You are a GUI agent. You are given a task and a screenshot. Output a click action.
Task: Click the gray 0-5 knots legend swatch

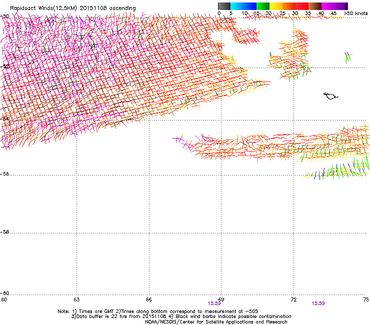(x=224, y=6)
